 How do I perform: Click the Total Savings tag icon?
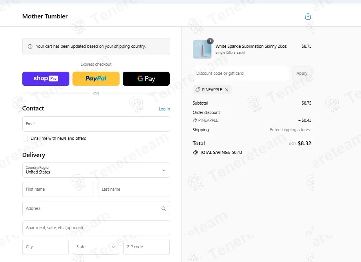(195, 152)
